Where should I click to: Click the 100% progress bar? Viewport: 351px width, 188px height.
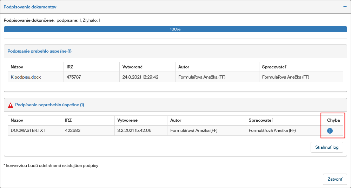click(x=175, y=29)
